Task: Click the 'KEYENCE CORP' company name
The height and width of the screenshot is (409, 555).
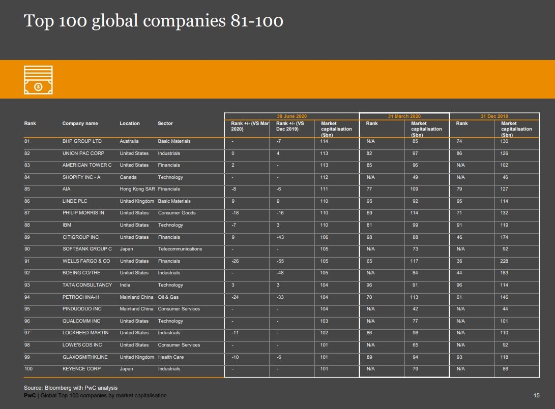Action: click(x=82, y=369)
